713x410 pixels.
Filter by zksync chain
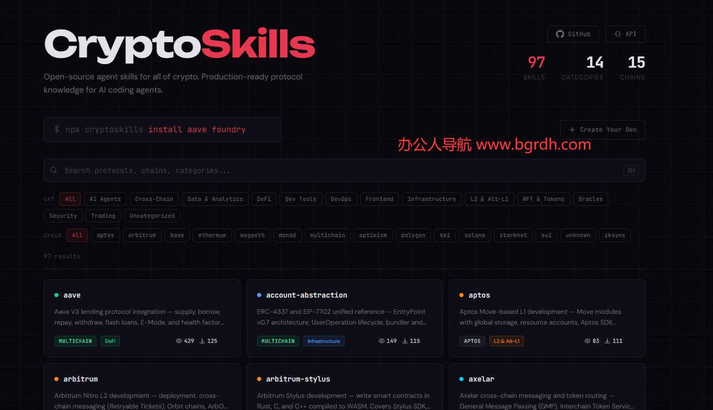point(615,235)
